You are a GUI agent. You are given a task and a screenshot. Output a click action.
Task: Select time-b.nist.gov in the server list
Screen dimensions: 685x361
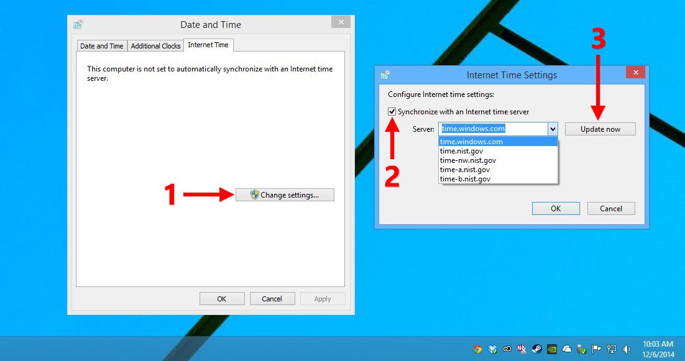498,179
